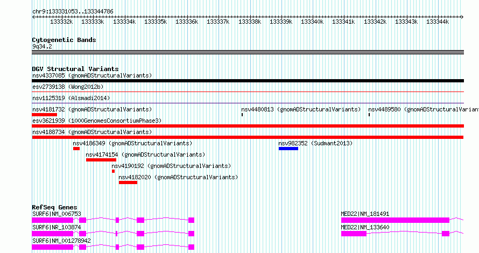Select the esv3621939 1000Genomes red bar
The image size is (479, 253).
pos(248,126)
